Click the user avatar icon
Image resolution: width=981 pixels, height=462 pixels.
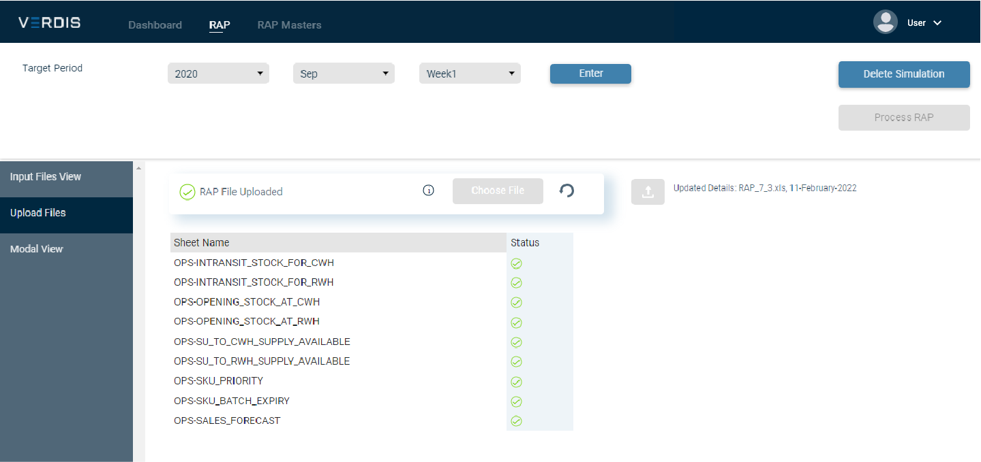coord(885,22)
